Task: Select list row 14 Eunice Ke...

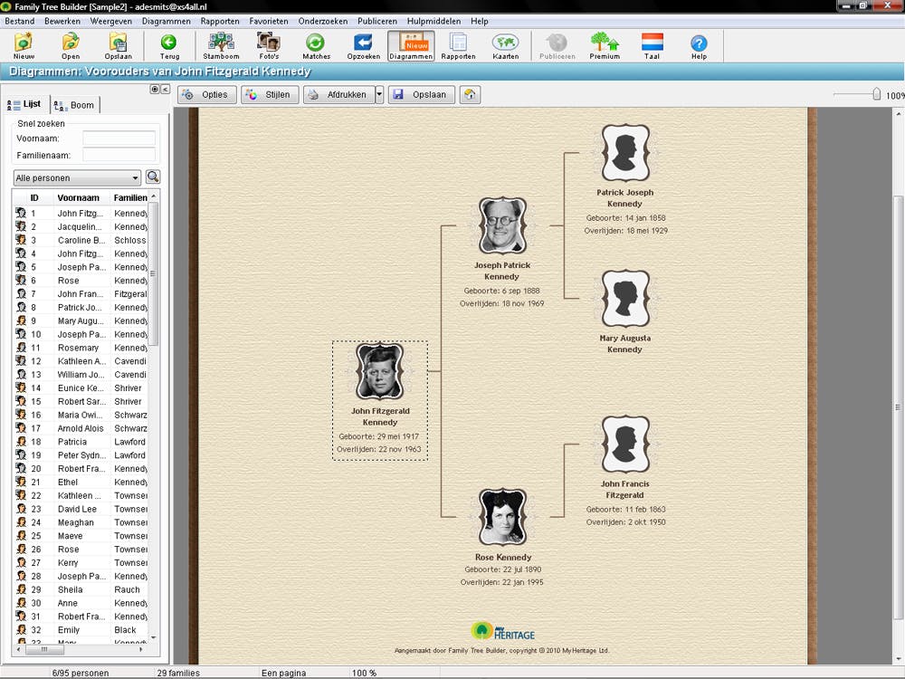Action: click(81, 388)
